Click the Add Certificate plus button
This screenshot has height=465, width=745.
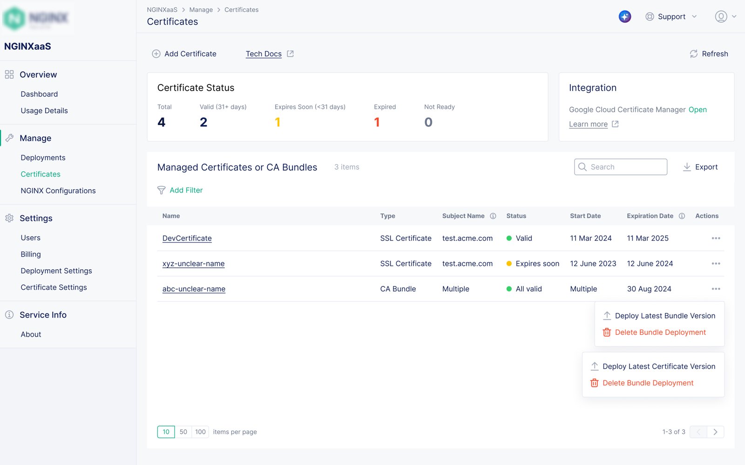click(x=156, y=54)
